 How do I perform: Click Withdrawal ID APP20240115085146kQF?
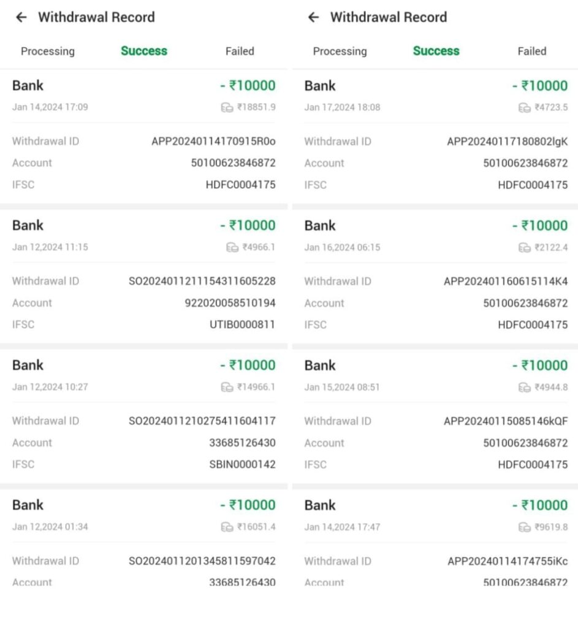click(506, 421)
